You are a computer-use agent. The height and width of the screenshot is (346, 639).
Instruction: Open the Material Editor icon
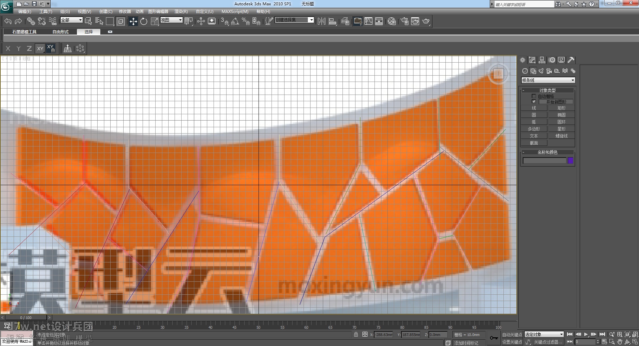[x=392, y=21]
